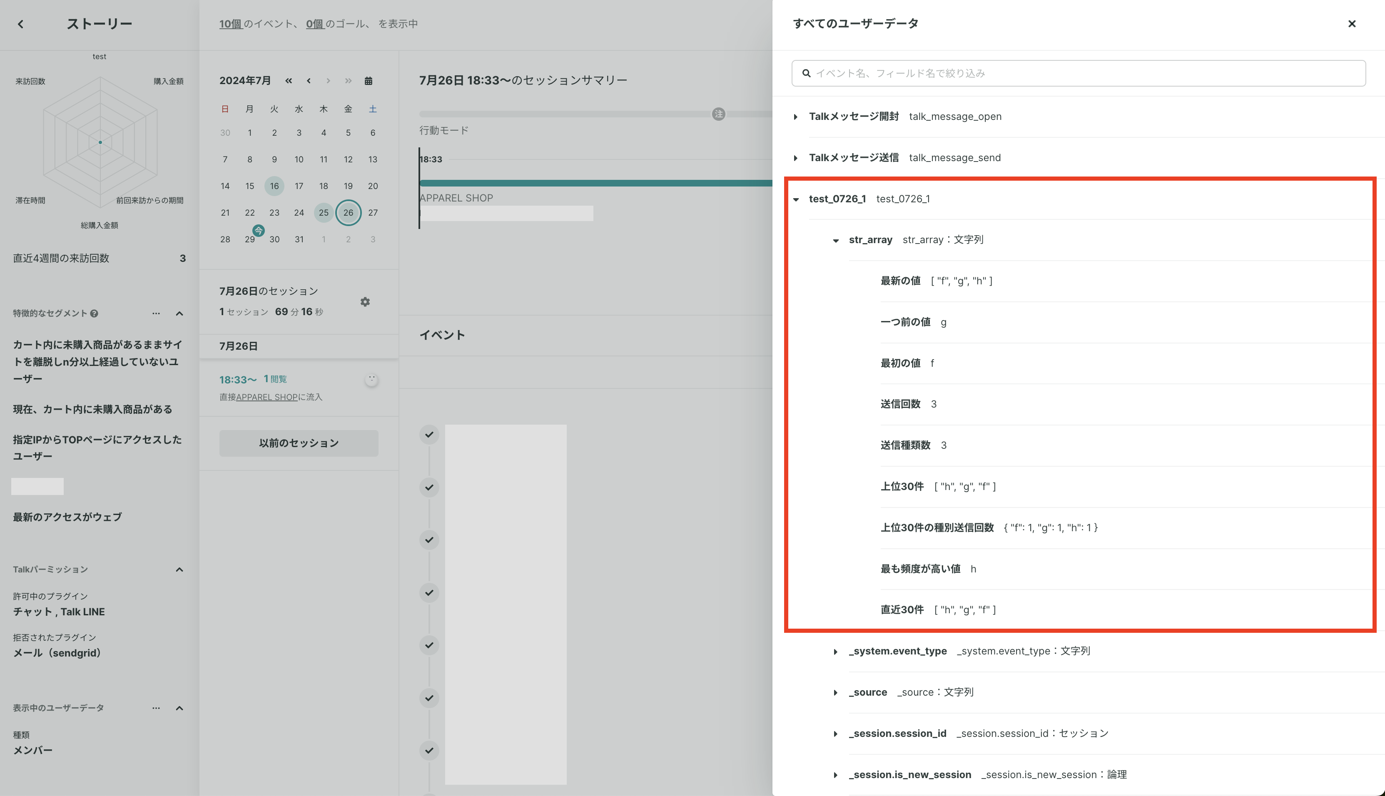The height and width of the screenshot is (796, 1385).
Task: Select July 29 on the calendar
Action: pyautogui.click(x=250, y=239)
